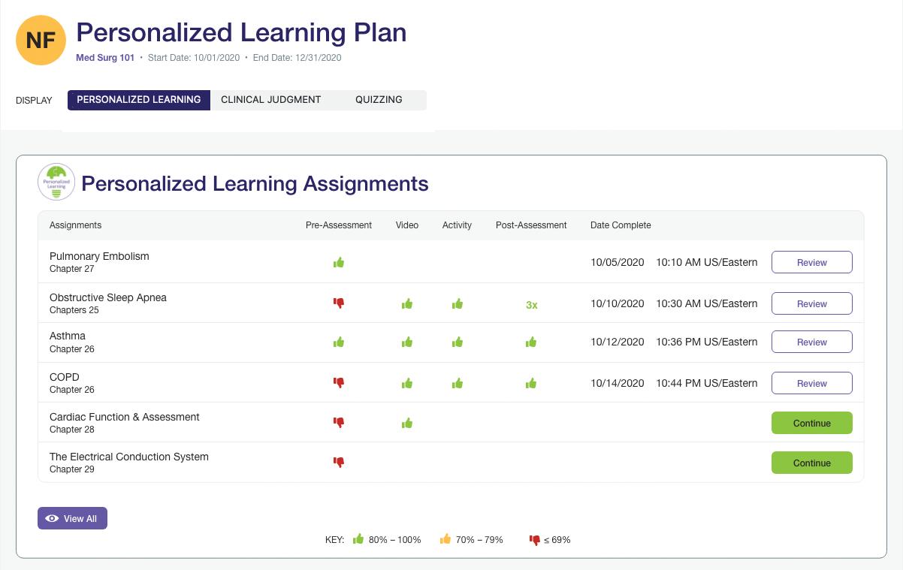
Task: Switch to the Clinical Judgment tab
Action: 270,100
